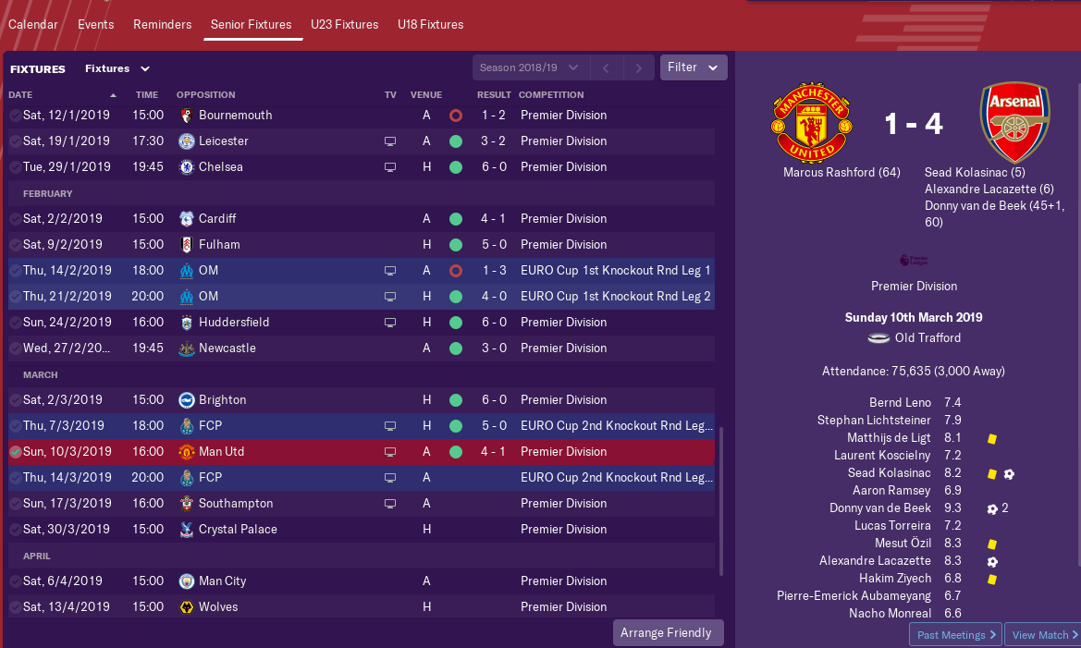
Task: Click the Manchester United crest in match summary
Action: (x=812, y=122)
